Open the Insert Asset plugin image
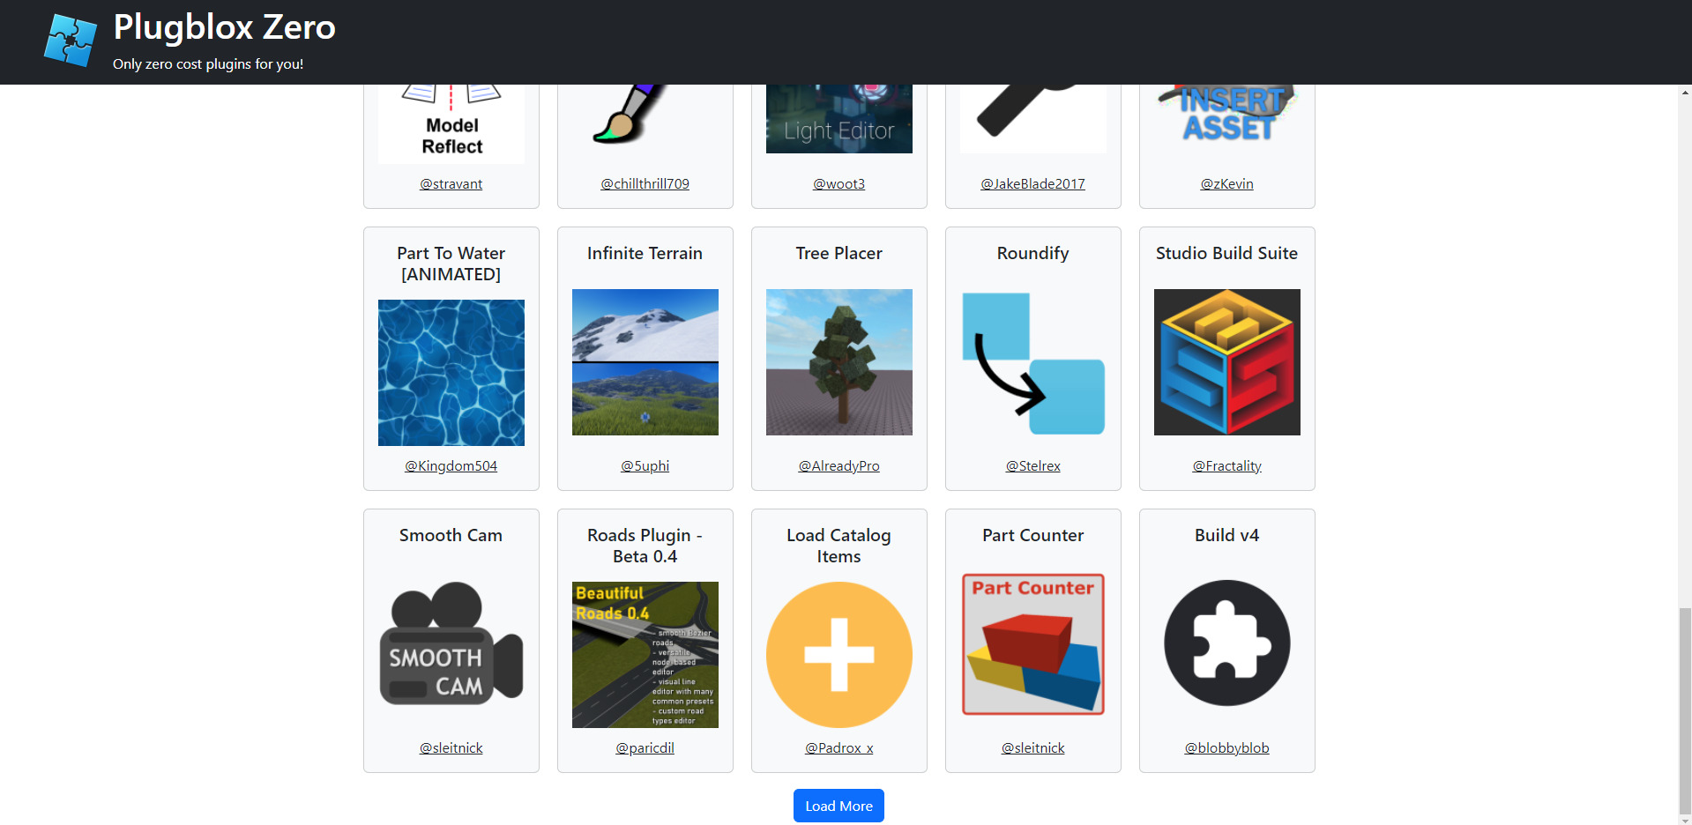Image resolution: width=1692 pixels, height=825 pixels. click(x=1226, y=110)
